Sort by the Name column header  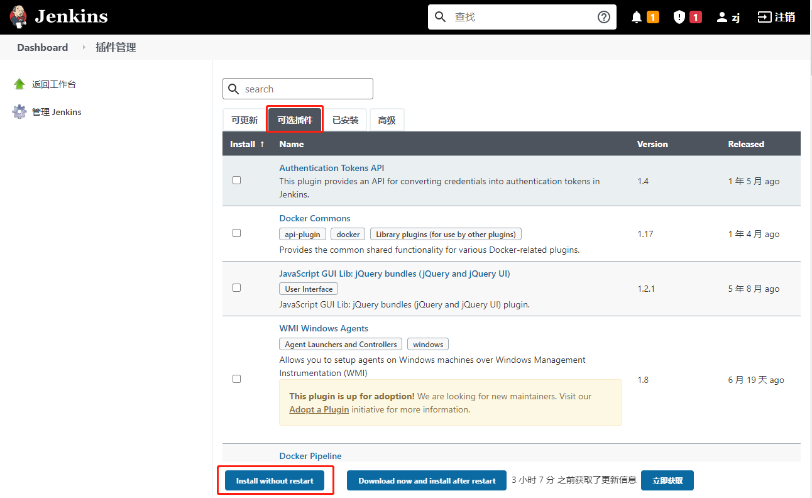(x=292, y=144)
